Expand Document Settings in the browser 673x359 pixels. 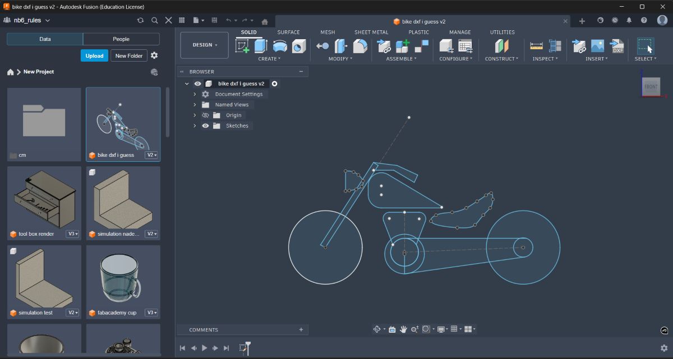pos(193,94)
